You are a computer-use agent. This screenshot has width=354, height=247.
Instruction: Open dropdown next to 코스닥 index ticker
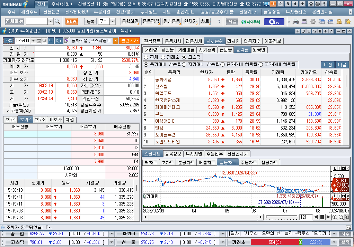[x=112, y=242]
